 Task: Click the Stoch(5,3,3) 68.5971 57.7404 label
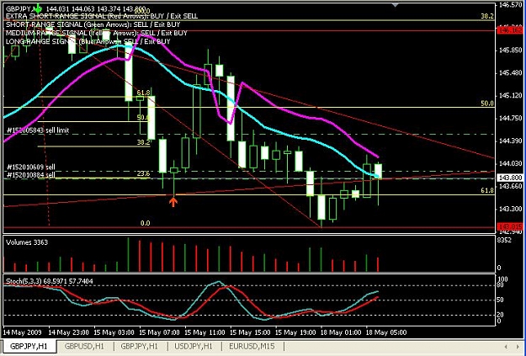(x=50, y=281)
